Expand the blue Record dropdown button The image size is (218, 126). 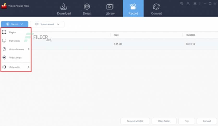pos(15,24)
